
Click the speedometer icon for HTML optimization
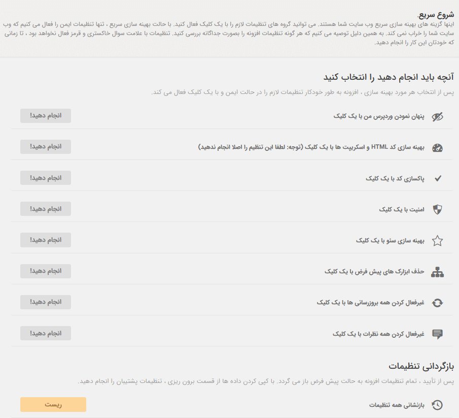tap(437, 148)
